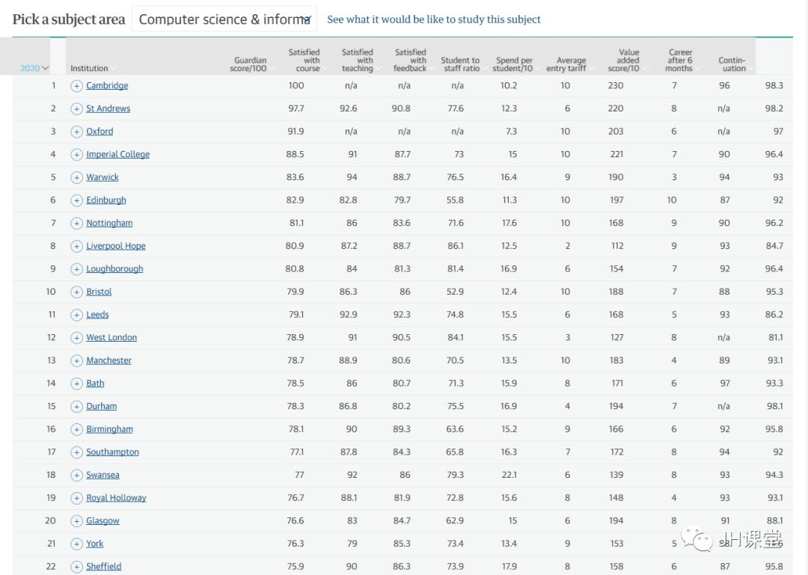Click the plus icon beside Sheffield
808x575 pixels.
(76, 567)
